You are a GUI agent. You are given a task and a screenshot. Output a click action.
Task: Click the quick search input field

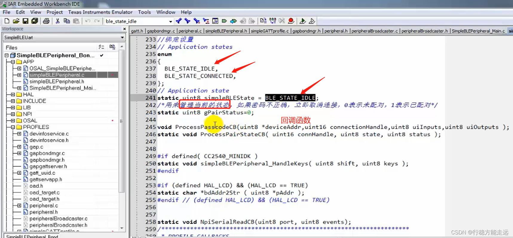pos(136,21)
